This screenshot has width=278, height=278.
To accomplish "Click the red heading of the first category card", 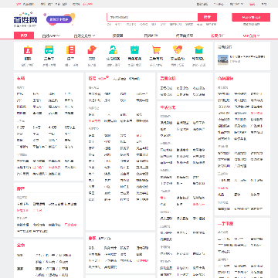I will 21,79.
